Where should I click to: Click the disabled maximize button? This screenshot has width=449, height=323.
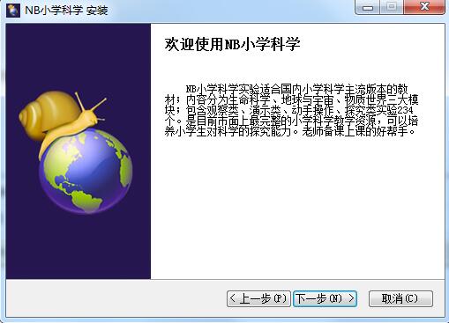(x=392, y=7)
